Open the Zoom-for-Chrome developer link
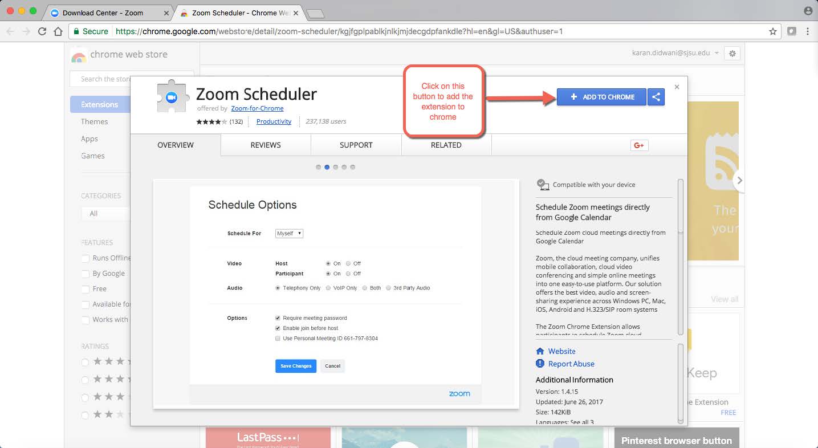This screenshot has height=448, width=818. tap(257, 108)
